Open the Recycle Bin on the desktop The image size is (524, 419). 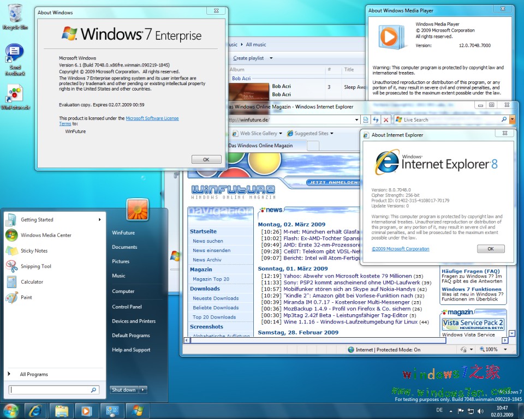[15, 16]
